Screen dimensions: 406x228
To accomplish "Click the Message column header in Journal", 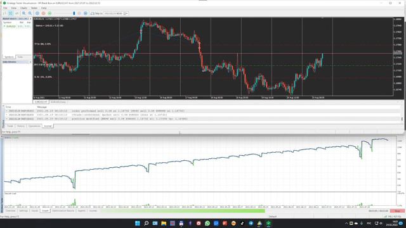I will tap(42, 107).
